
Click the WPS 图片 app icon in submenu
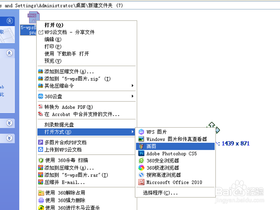(x=141, y=132)
